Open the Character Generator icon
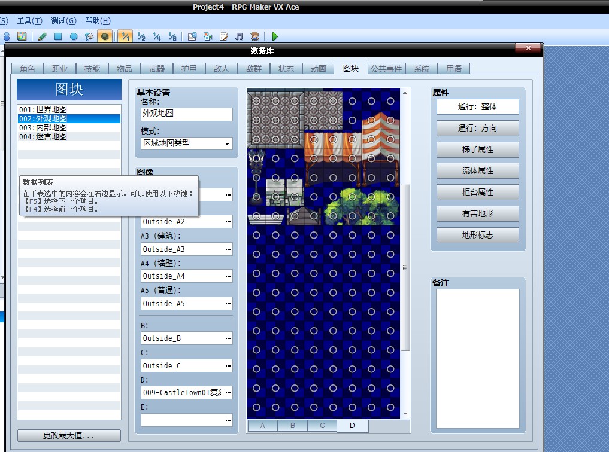The height and width of the screenshot is (452, 609). (x=254, y=36)
